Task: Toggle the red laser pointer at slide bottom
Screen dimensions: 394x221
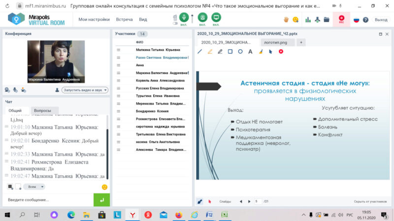Action: point(210,201)
